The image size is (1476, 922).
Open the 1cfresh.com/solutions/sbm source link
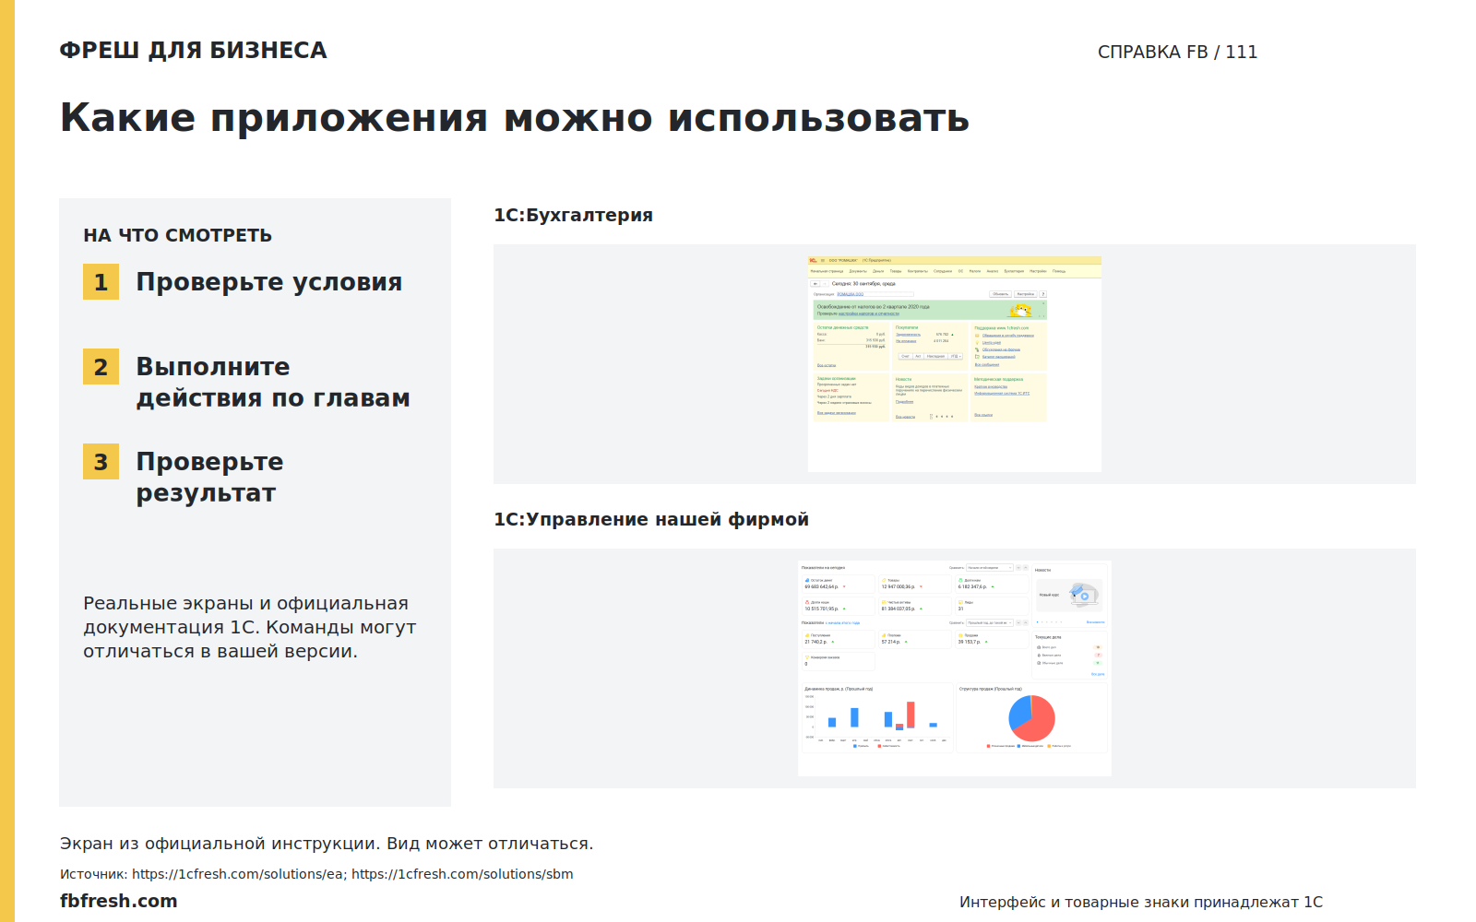click(462, 874)
